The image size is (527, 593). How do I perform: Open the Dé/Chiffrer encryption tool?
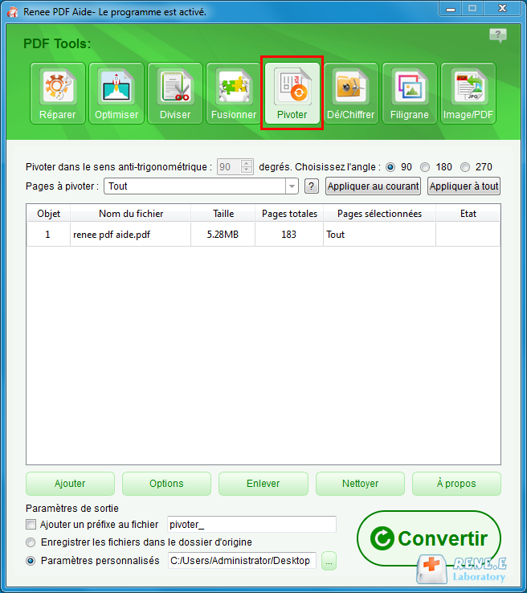coord(351,93)
